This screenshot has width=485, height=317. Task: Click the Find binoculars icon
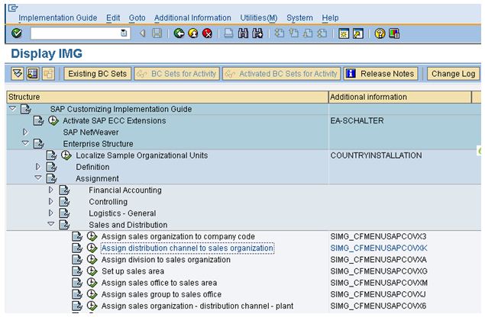pos(244,34)
